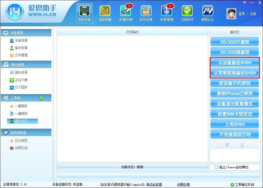This screenshot has width=263, height=188.
Task: Select 说明文档 in the sidebar
Action: (19, 148)
